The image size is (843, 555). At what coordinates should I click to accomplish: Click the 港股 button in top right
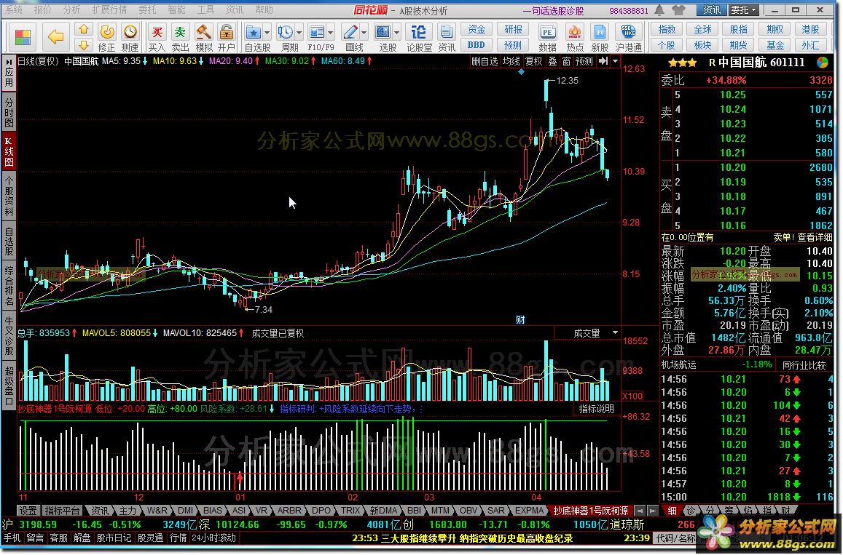[x=811, y=30]
